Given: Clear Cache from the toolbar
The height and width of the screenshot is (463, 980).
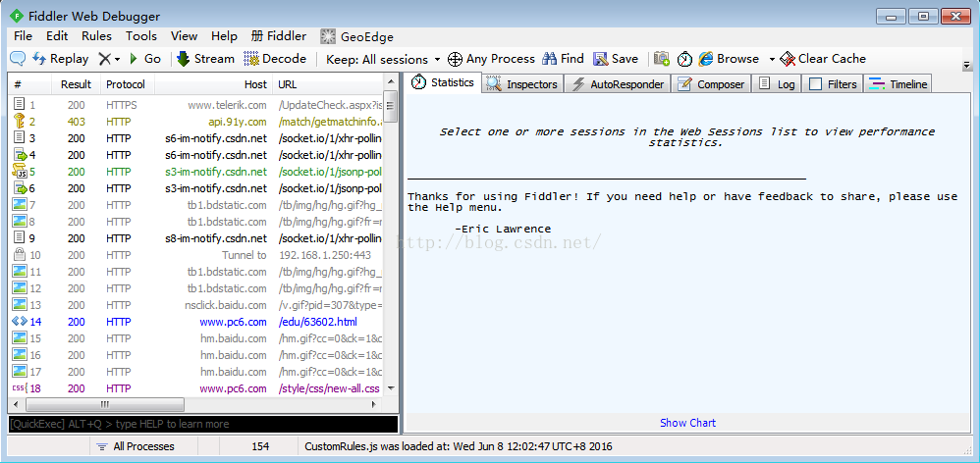Looking at the screenshot, I should coord(823,59).
